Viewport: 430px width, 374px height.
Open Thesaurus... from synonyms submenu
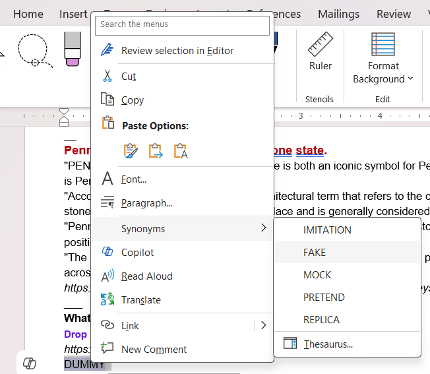coord(348,344)
